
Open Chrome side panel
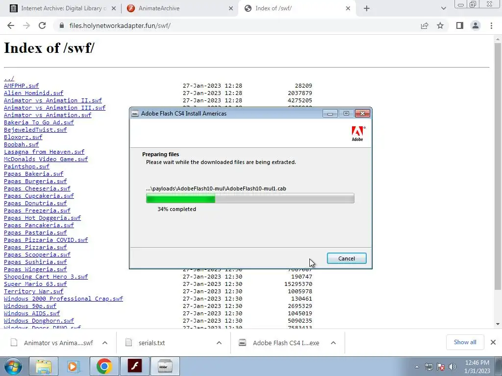(x=460, y=25)
